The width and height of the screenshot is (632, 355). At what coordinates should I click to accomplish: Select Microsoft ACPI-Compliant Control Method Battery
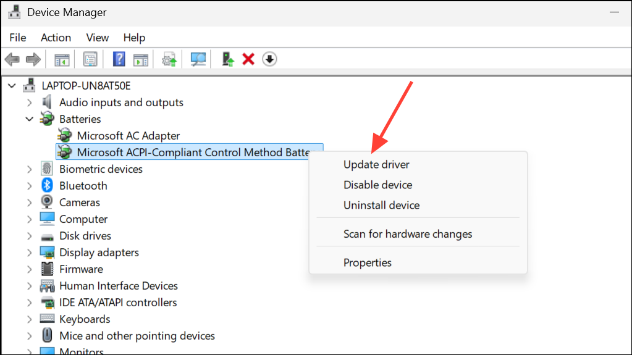(x=190, y=152)
